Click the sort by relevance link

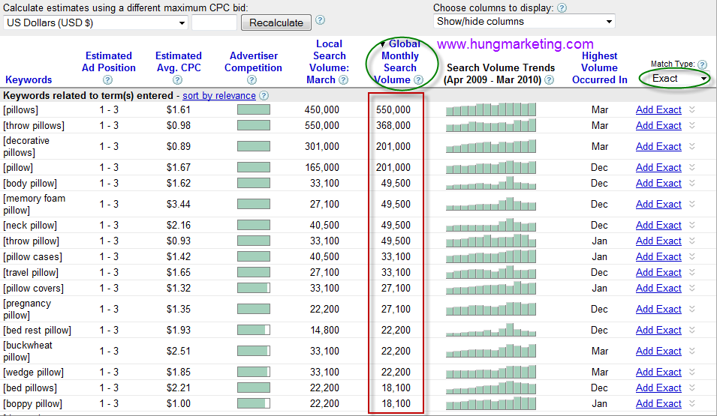[218, 96]
